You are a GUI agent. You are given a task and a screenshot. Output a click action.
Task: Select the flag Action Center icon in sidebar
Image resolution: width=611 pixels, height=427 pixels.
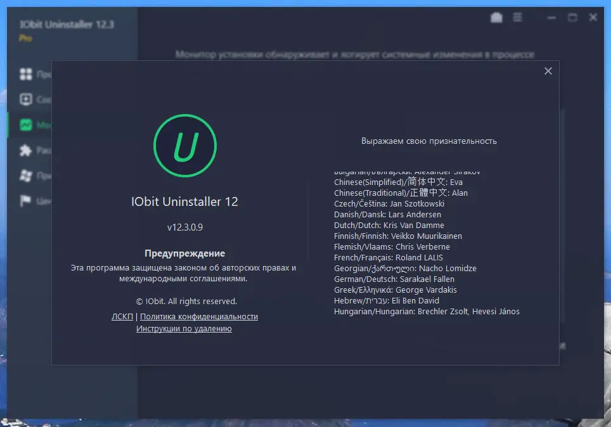point(26,201)
